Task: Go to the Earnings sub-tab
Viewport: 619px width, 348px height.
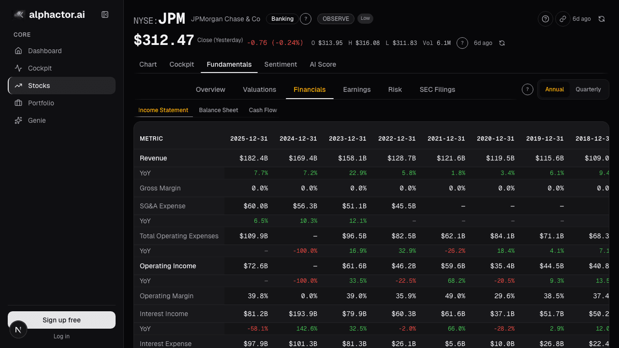Action: (x=357, y=89)
